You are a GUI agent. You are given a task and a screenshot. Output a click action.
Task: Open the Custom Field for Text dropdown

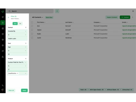click(17, 62)
